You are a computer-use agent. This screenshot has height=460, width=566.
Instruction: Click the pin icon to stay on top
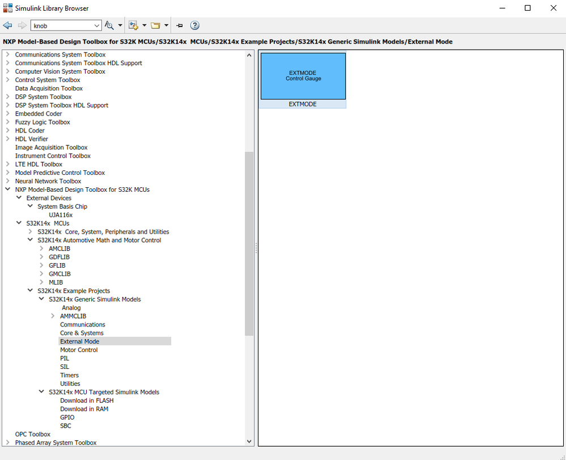(180, 25)
